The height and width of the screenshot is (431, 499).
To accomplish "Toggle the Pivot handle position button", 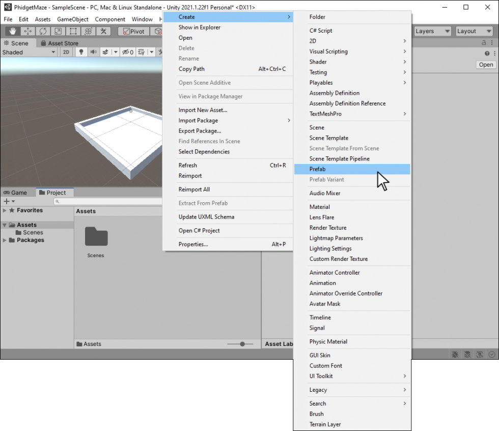I will [x=133, y=32].
